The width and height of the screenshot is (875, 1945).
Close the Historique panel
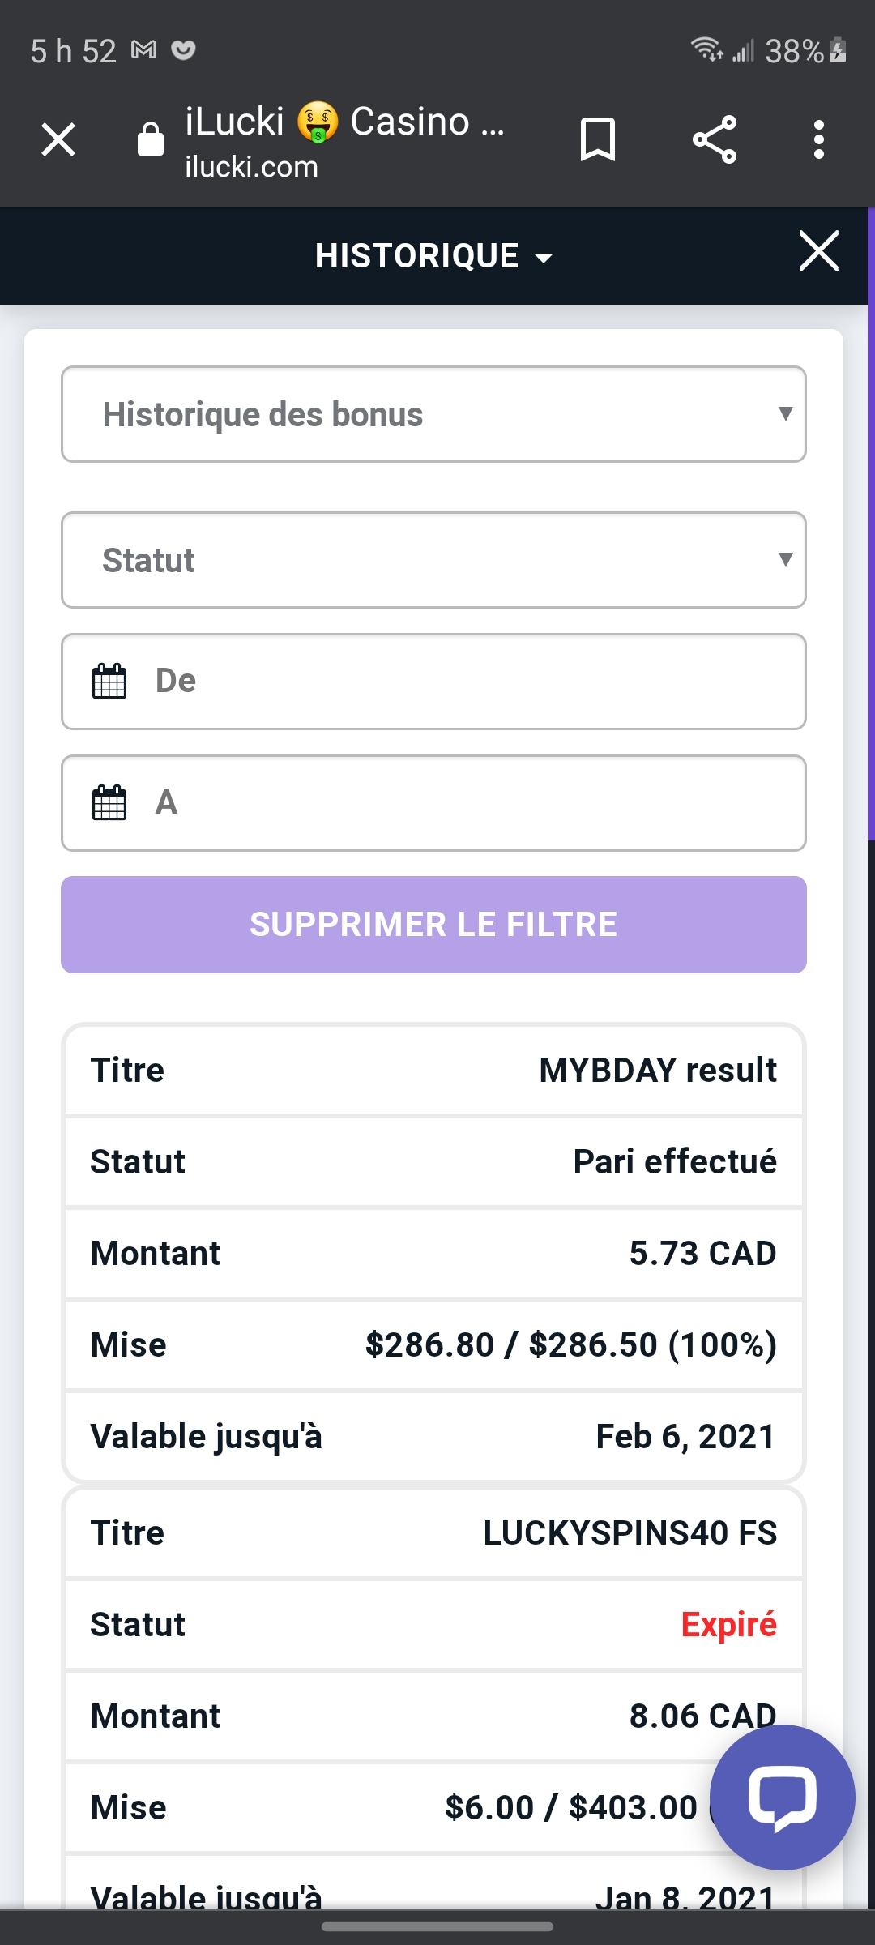point(818,251)
